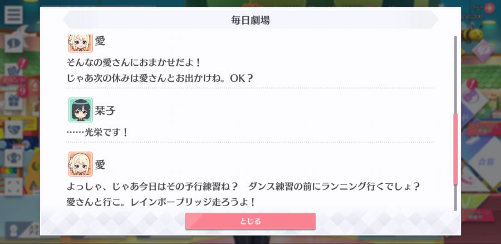Tap the teapot icon with exclamation badge

click(x=13, y=71)
